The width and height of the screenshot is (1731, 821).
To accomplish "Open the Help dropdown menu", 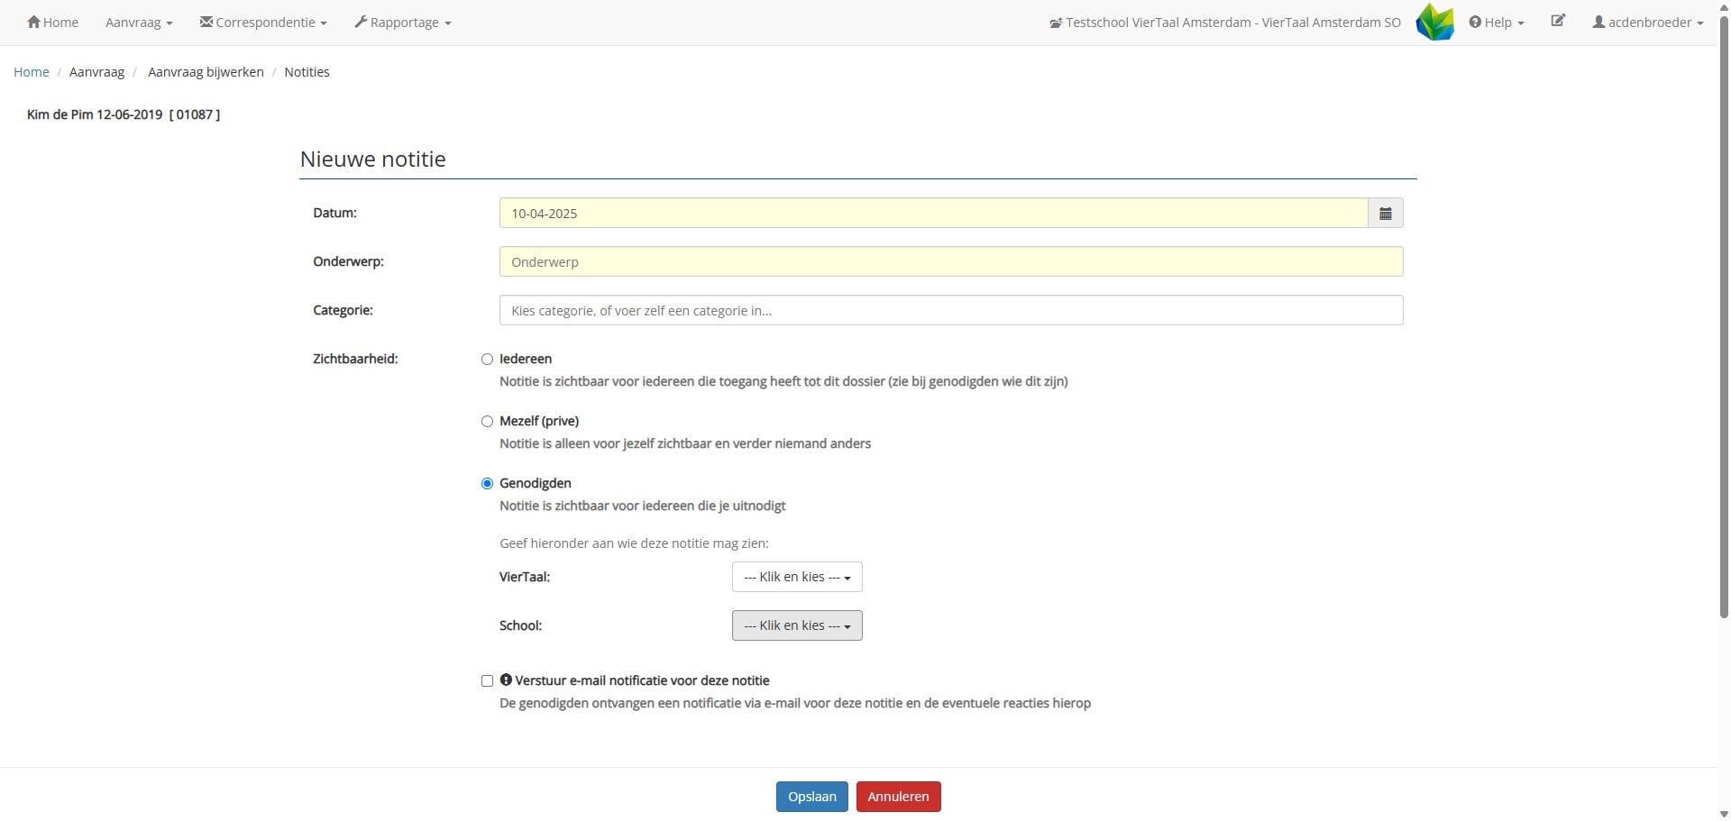I will (x=1497, y=23).
